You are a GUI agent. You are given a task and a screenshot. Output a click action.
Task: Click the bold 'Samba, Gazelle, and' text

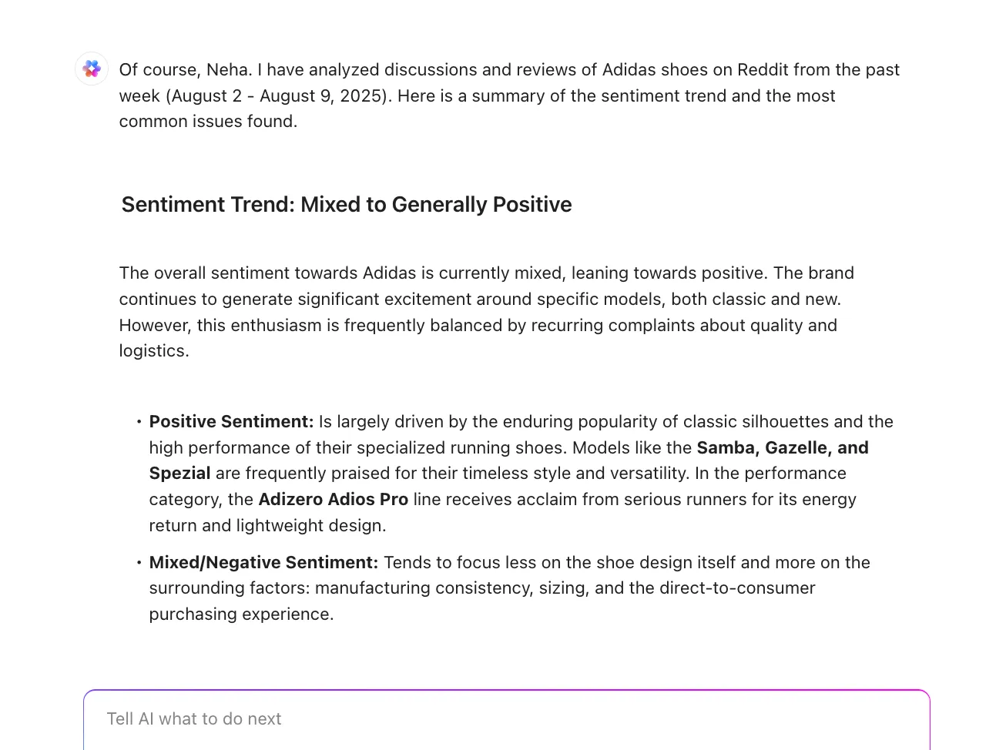pyautogui.click(x=783, y=448)
